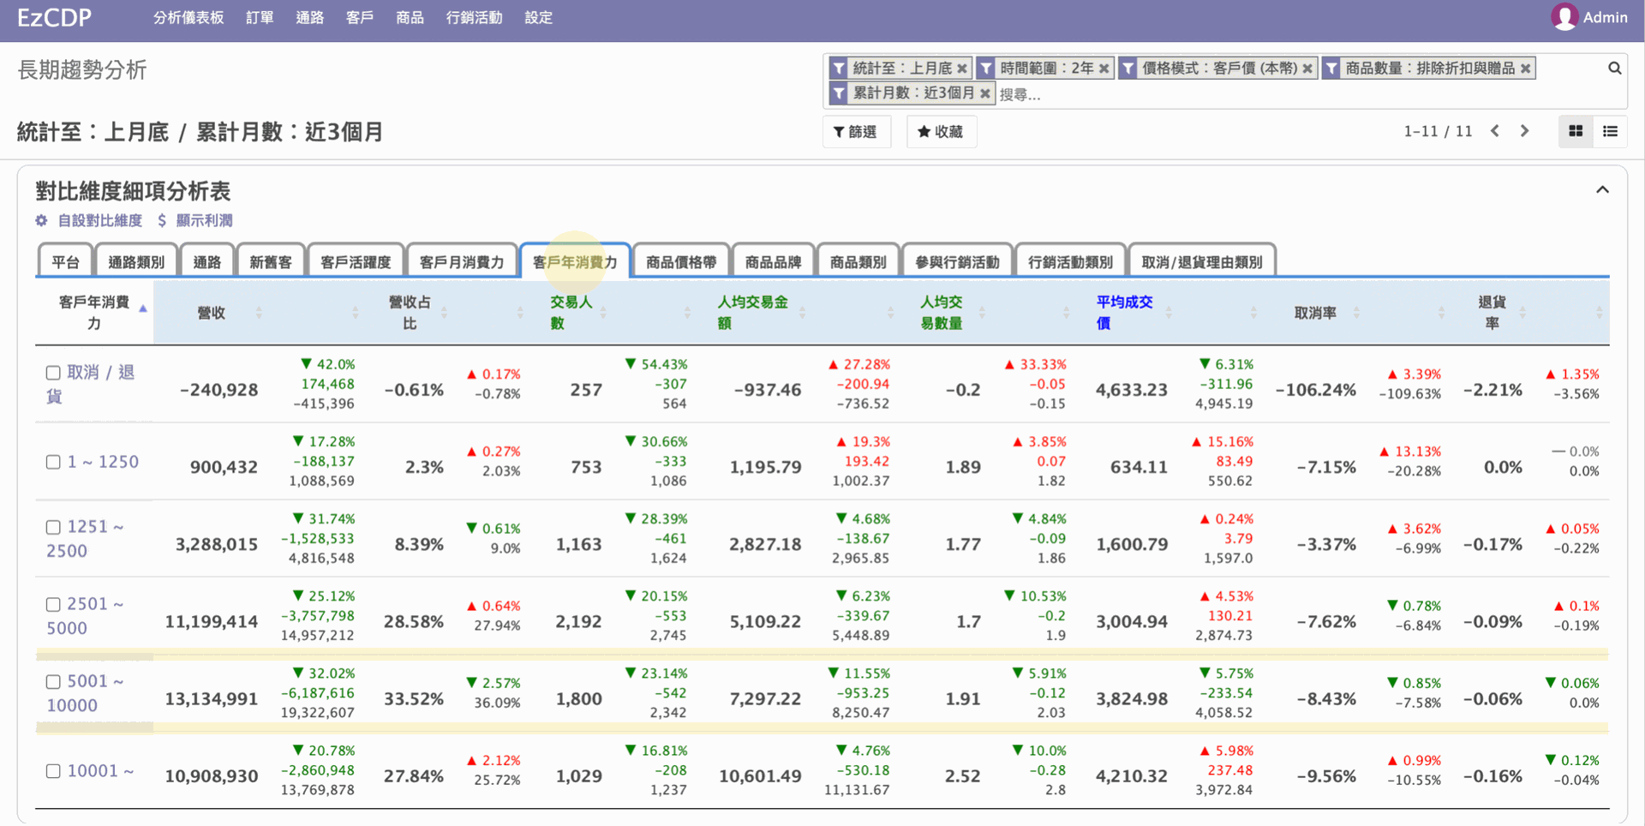This screenshot has width=1645, height=826.
Task: Sort by 交易人數 column header
Action: click(571, 313)
